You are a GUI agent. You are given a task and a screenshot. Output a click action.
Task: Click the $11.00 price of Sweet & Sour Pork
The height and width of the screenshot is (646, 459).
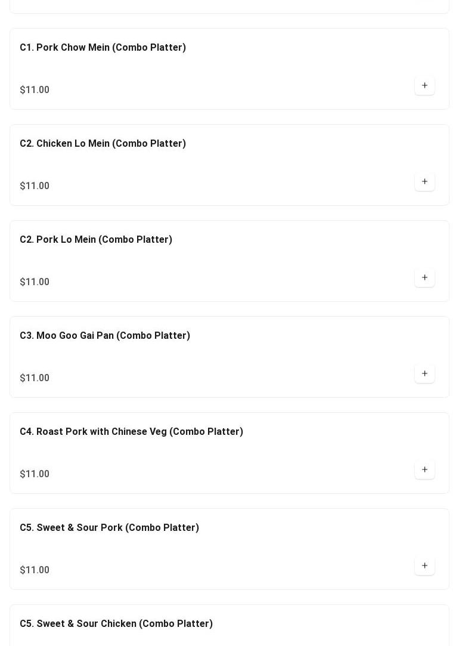click(35, 570)
